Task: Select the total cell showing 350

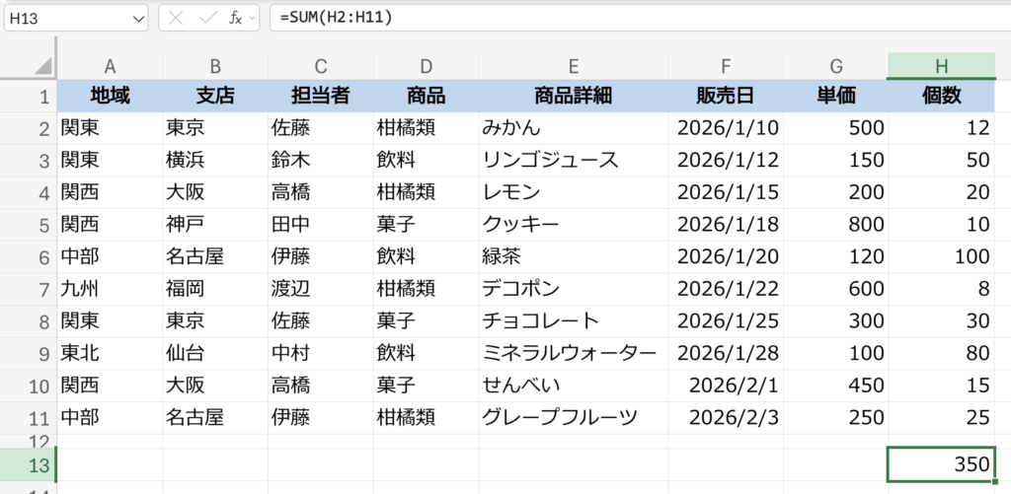Action: tap(941, 464)
